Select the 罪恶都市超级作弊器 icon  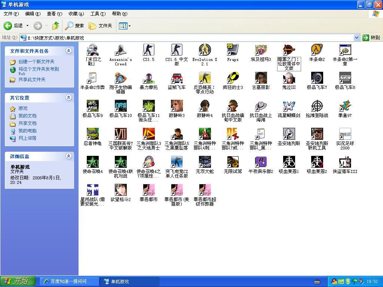(205, 190)
